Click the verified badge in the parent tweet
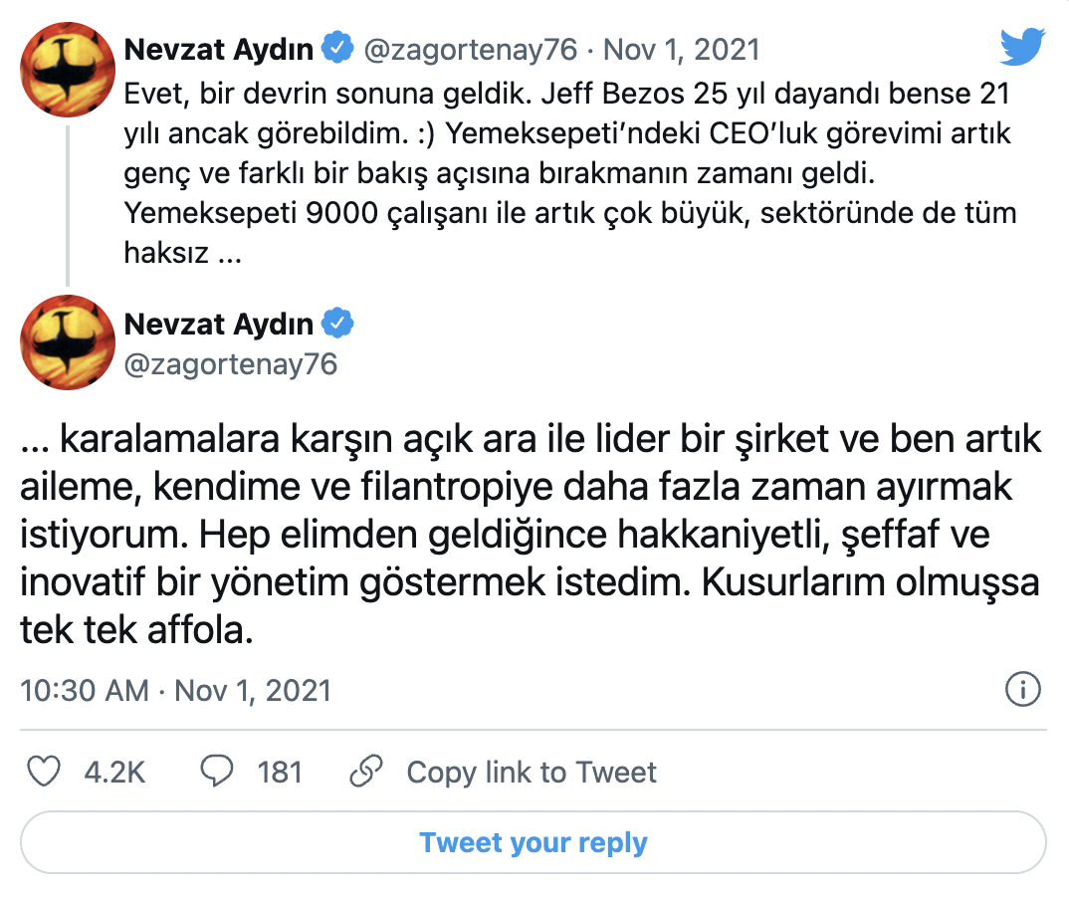Image resolution: width=1069 pixels, height=898 pixels. coord(340,48)
